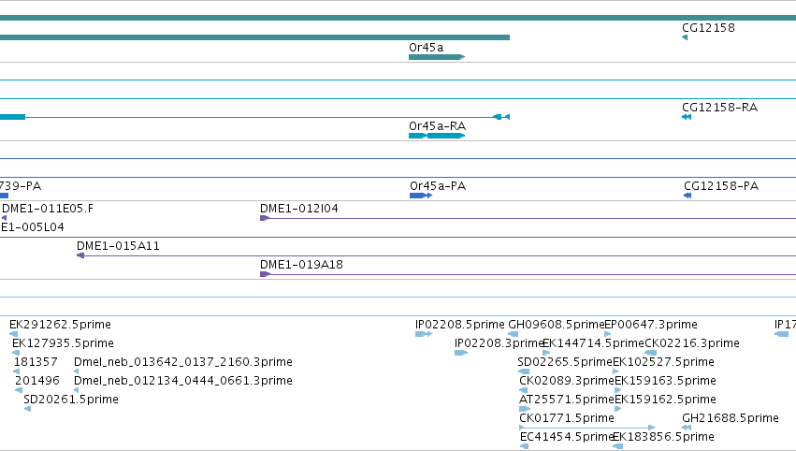The height and width of the screenshot is (451, 796).
Task: Open Dmel_neb_013642_0137_2160.3prime feature
Action: 183,361
